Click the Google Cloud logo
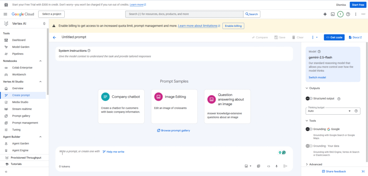368x176 pixels. tap(23, 14)
